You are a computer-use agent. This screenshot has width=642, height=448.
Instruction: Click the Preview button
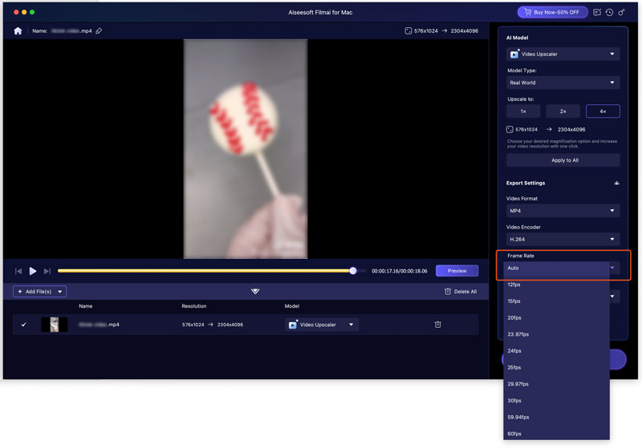(x=457, y=271)
